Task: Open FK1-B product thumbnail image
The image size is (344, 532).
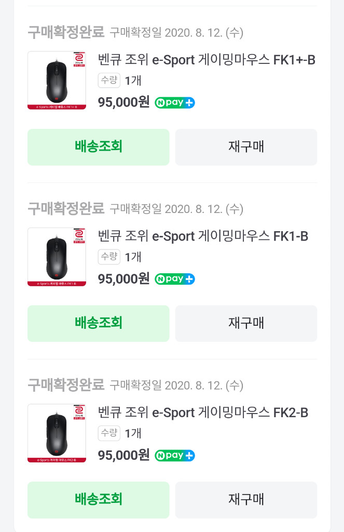Action: 57,257
